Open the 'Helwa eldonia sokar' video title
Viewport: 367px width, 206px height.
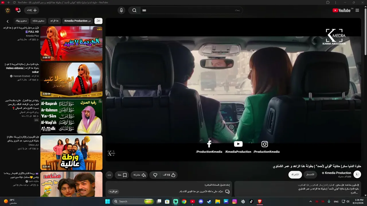click(x=22, y=68)
